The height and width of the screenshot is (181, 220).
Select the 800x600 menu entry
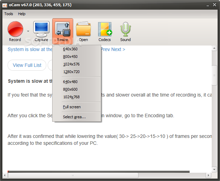pyautogui.click(x=77, y=89)
